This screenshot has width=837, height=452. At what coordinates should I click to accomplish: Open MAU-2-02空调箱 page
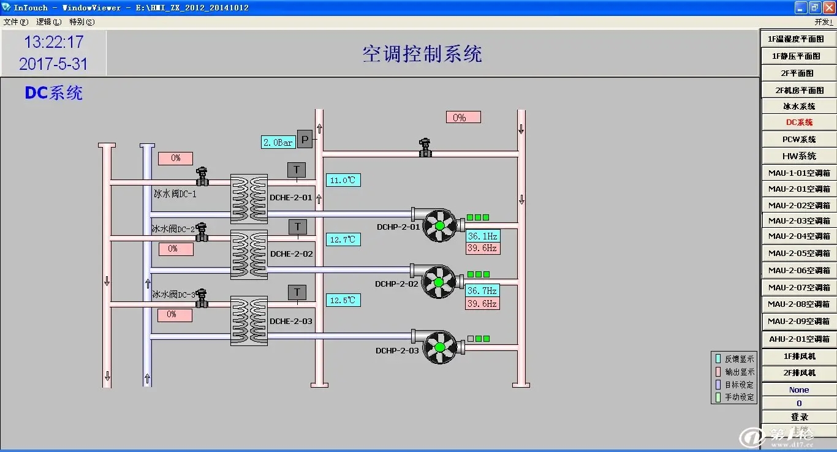799,205
